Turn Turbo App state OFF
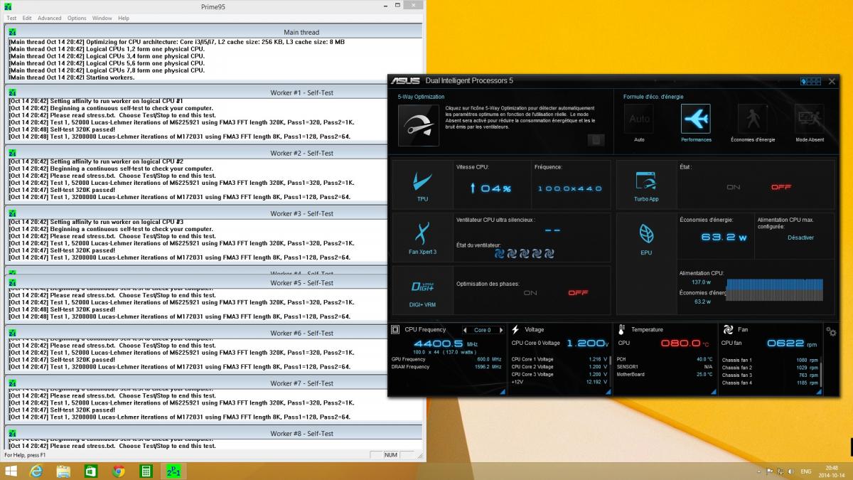 (x=781, y=187)
